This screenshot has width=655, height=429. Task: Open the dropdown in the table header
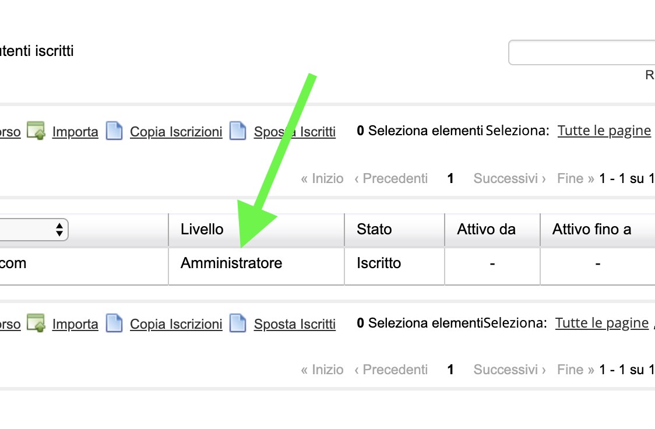(x=34, y=229)
